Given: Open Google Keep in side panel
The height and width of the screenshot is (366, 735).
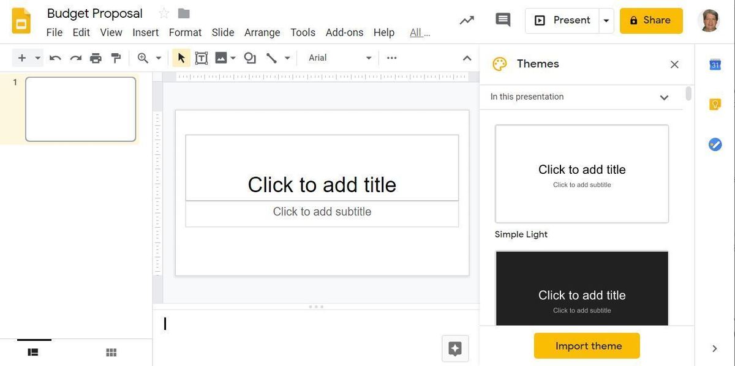Looking at the screenshot, I should tap(715, 105).
